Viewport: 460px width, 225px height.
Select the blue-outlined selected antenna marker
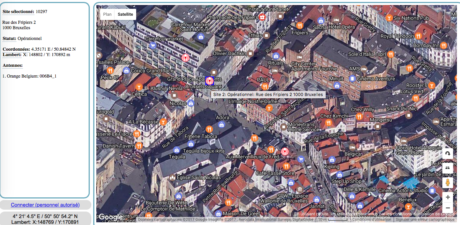click(x=209, y=81)
